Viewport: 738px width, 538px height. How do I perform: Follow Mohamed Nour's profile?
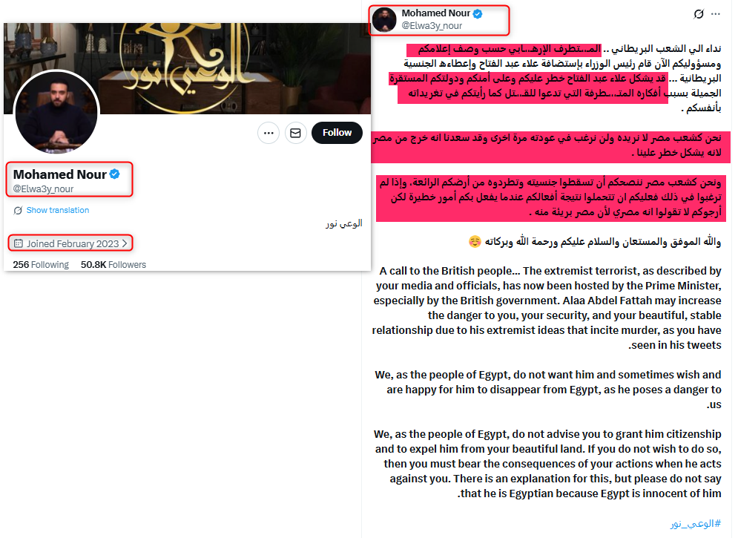[x=337, y=133]
